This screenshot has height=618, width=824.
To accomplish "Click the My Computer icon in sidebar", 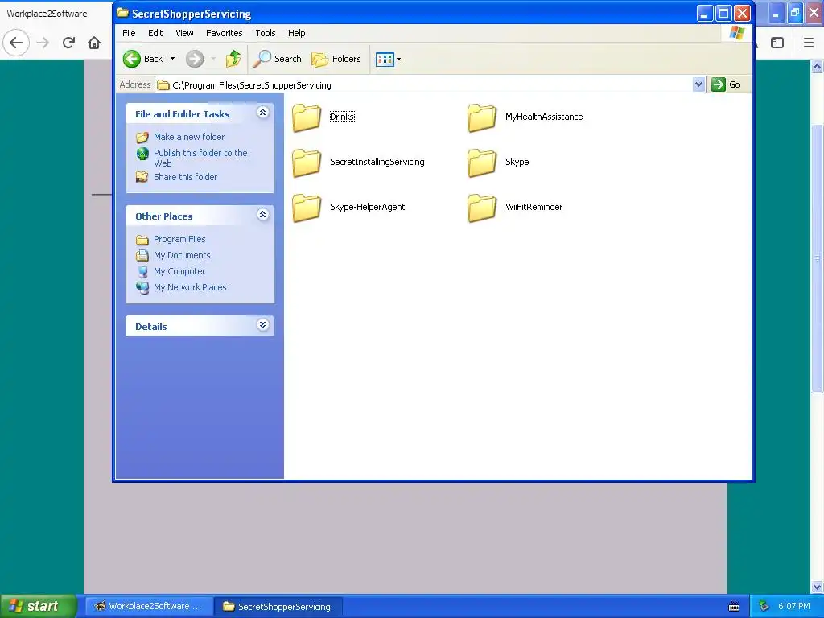I will click(142, 272).
